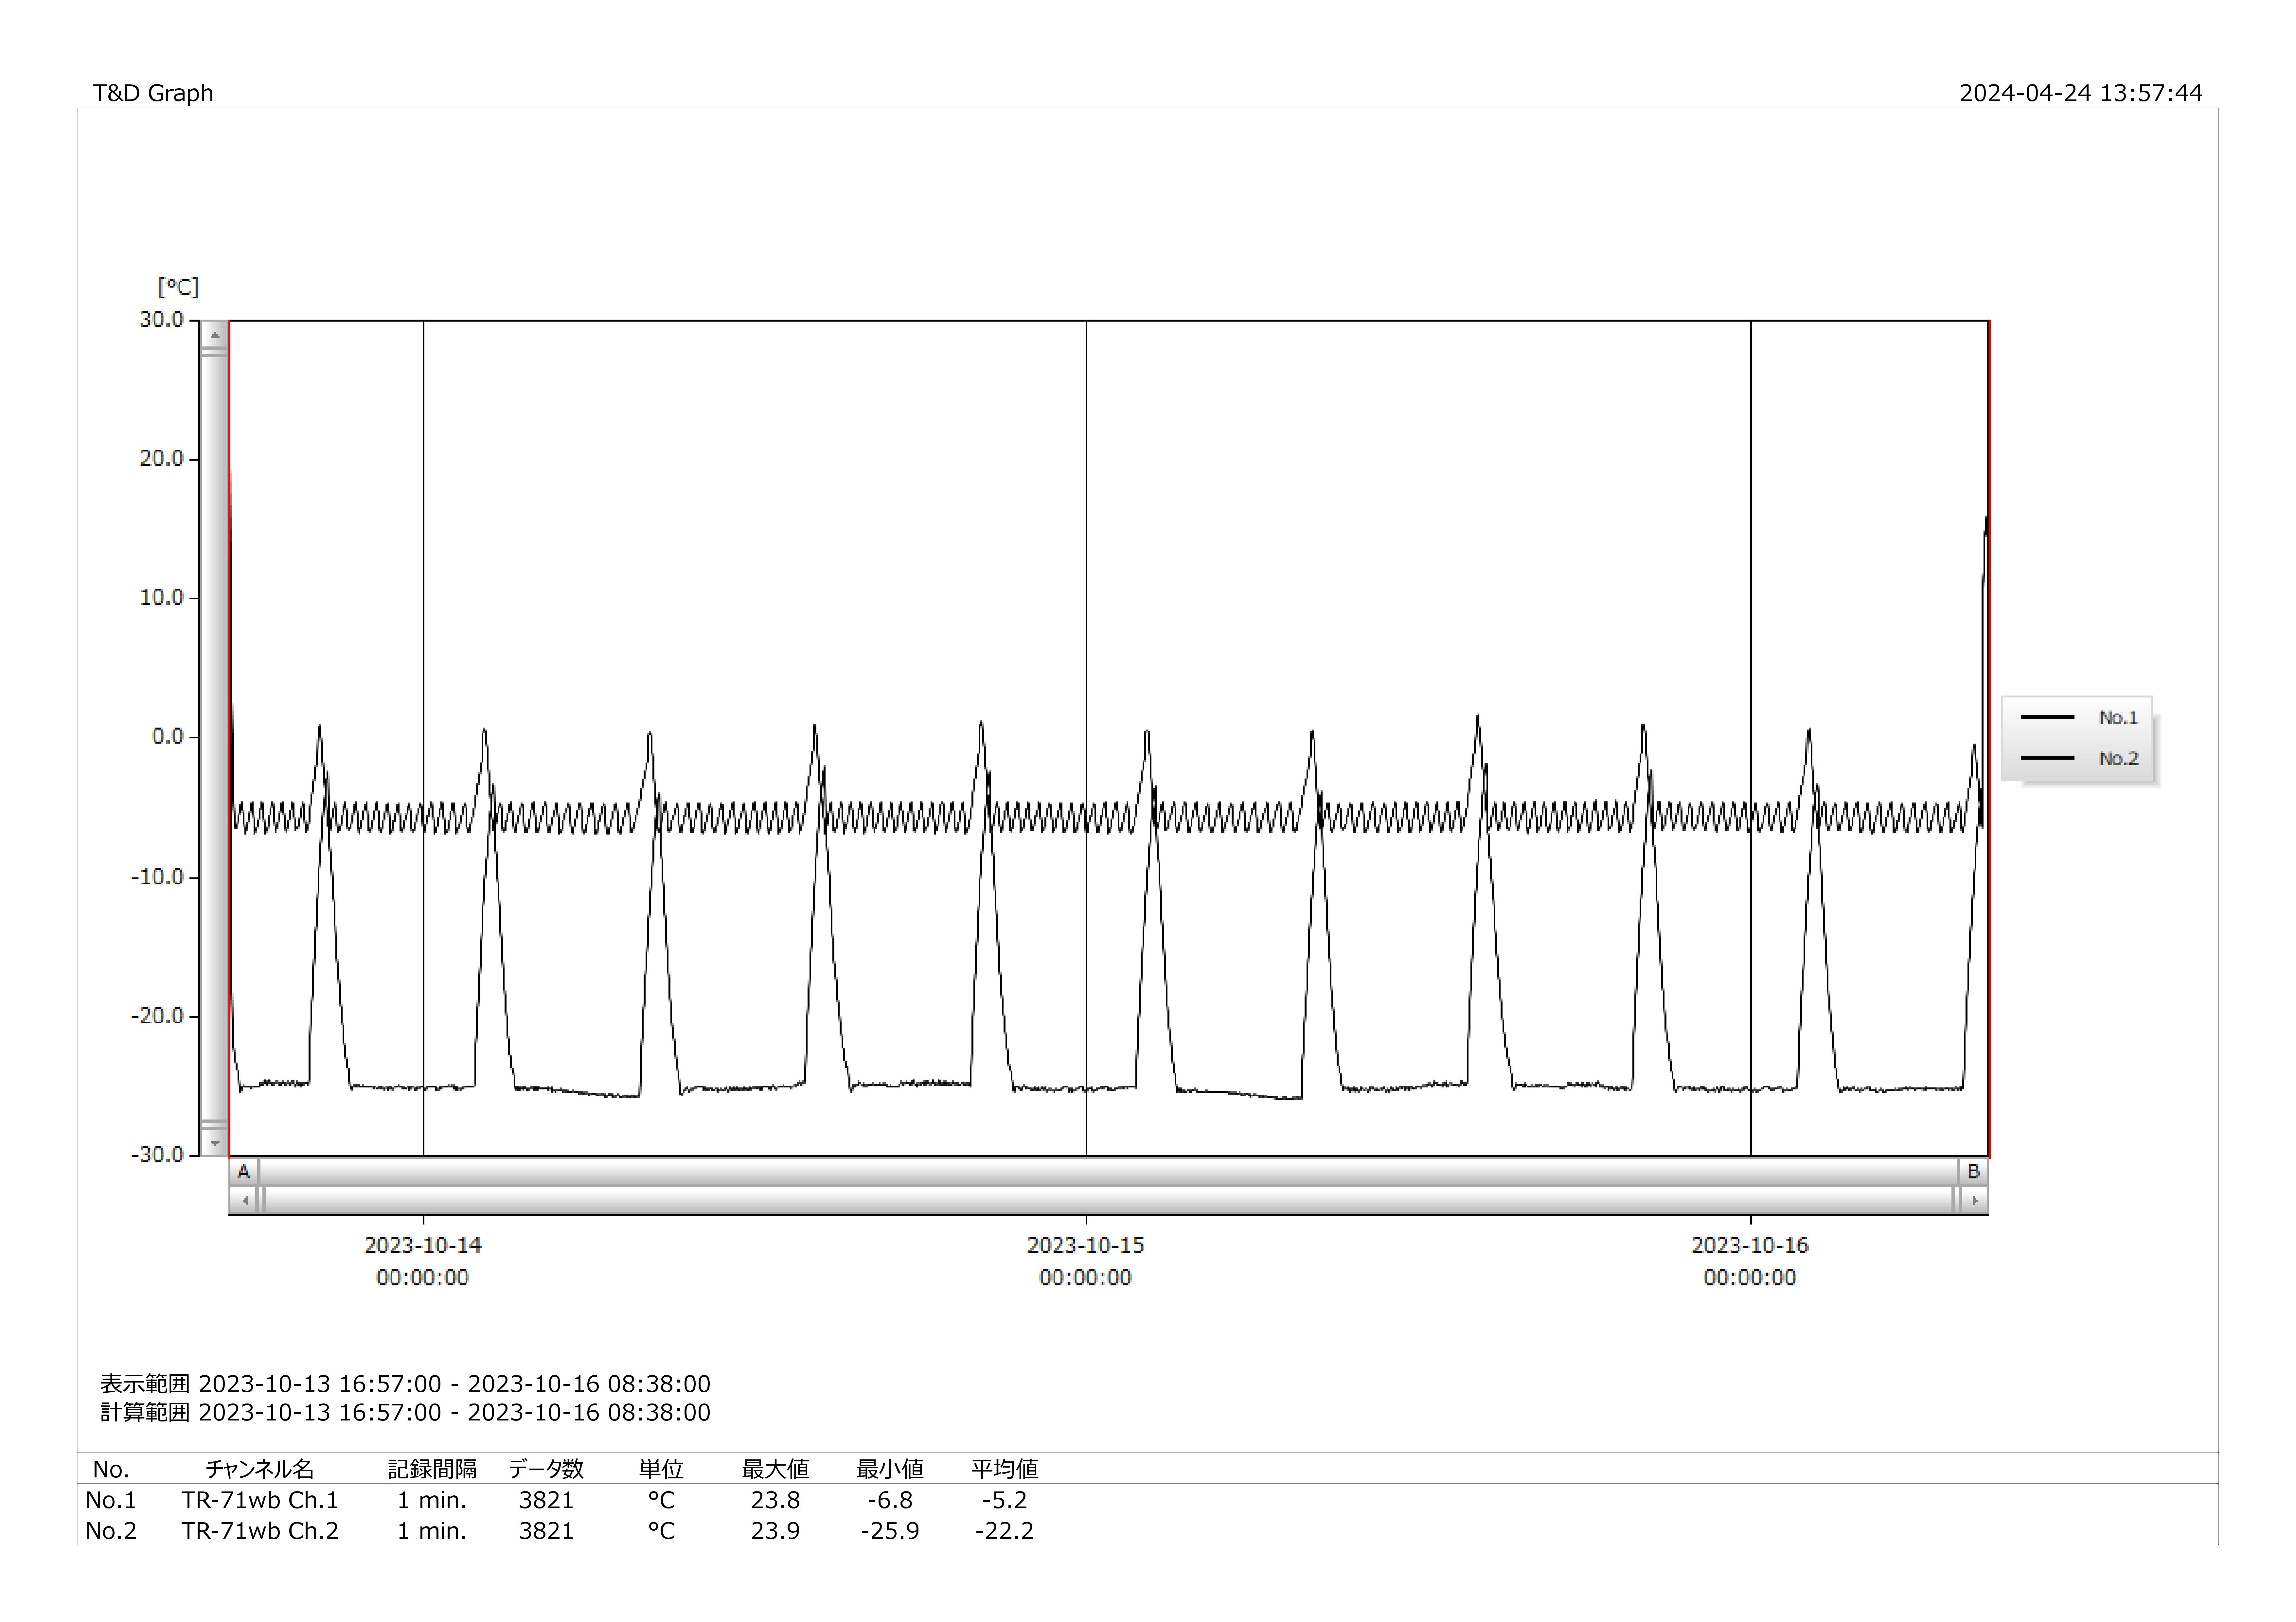The image size is (2296, 1622).
Task: Click the 10.0 axis label
Action: tap(162, 597)
